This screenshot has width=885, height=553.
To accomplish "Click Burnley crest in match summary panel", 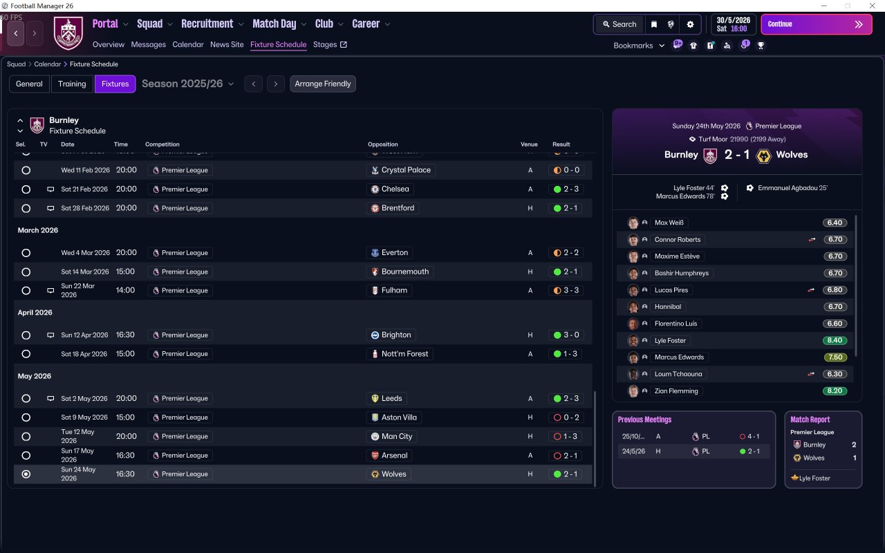I will 710,155.
